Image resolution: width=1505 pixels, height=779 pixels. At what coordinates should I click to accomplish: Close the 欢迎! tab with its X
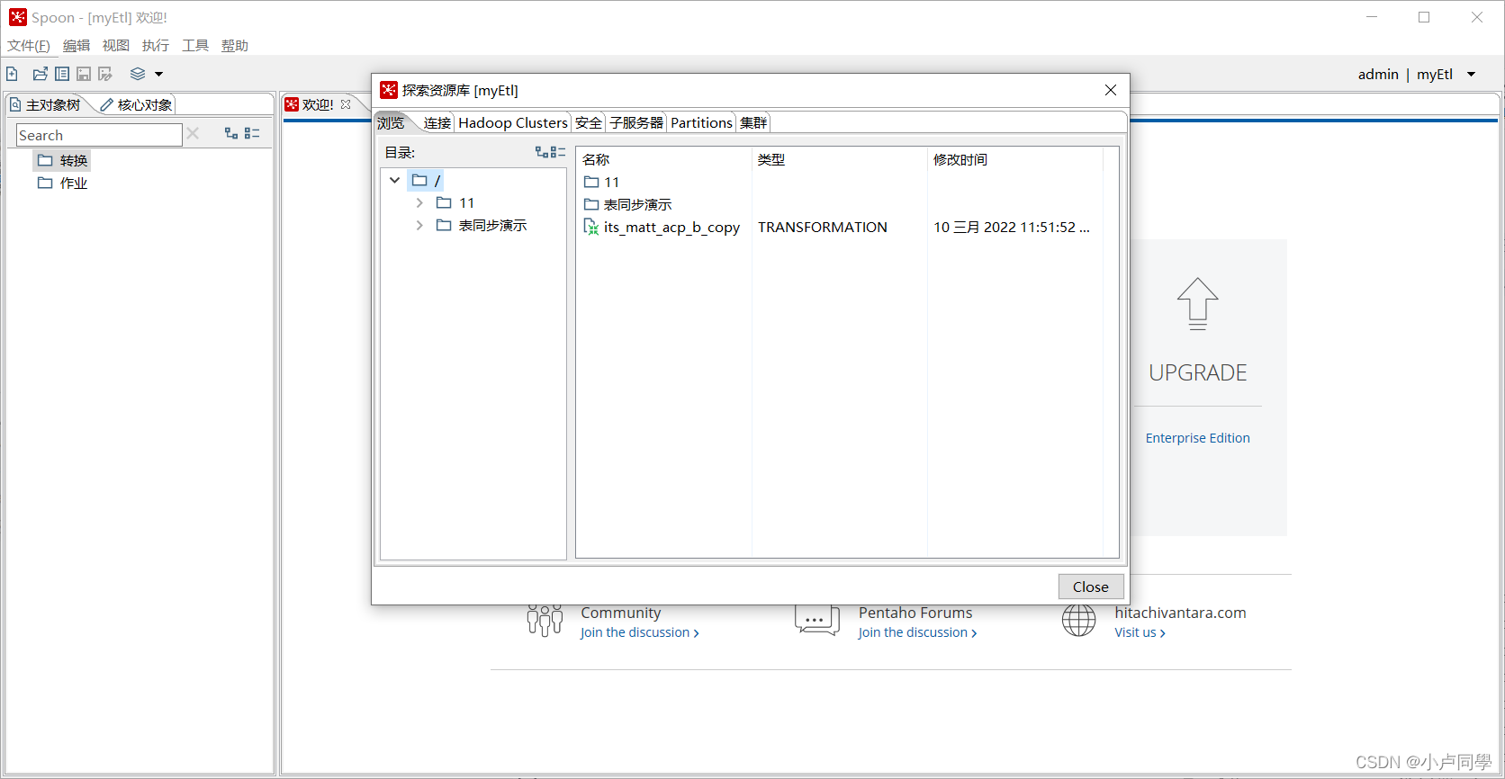(x=346, y=104)
